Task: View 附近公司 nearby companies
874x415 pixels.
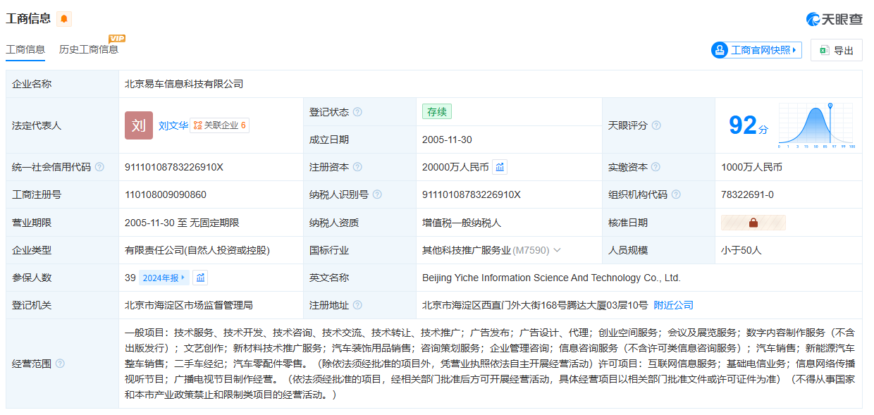Action: coord(674,305)
